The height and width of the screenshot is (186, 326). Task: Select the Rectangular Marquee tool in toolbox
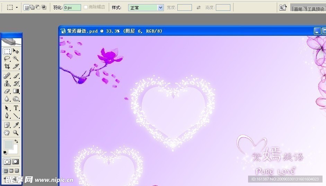coord(7,51)
